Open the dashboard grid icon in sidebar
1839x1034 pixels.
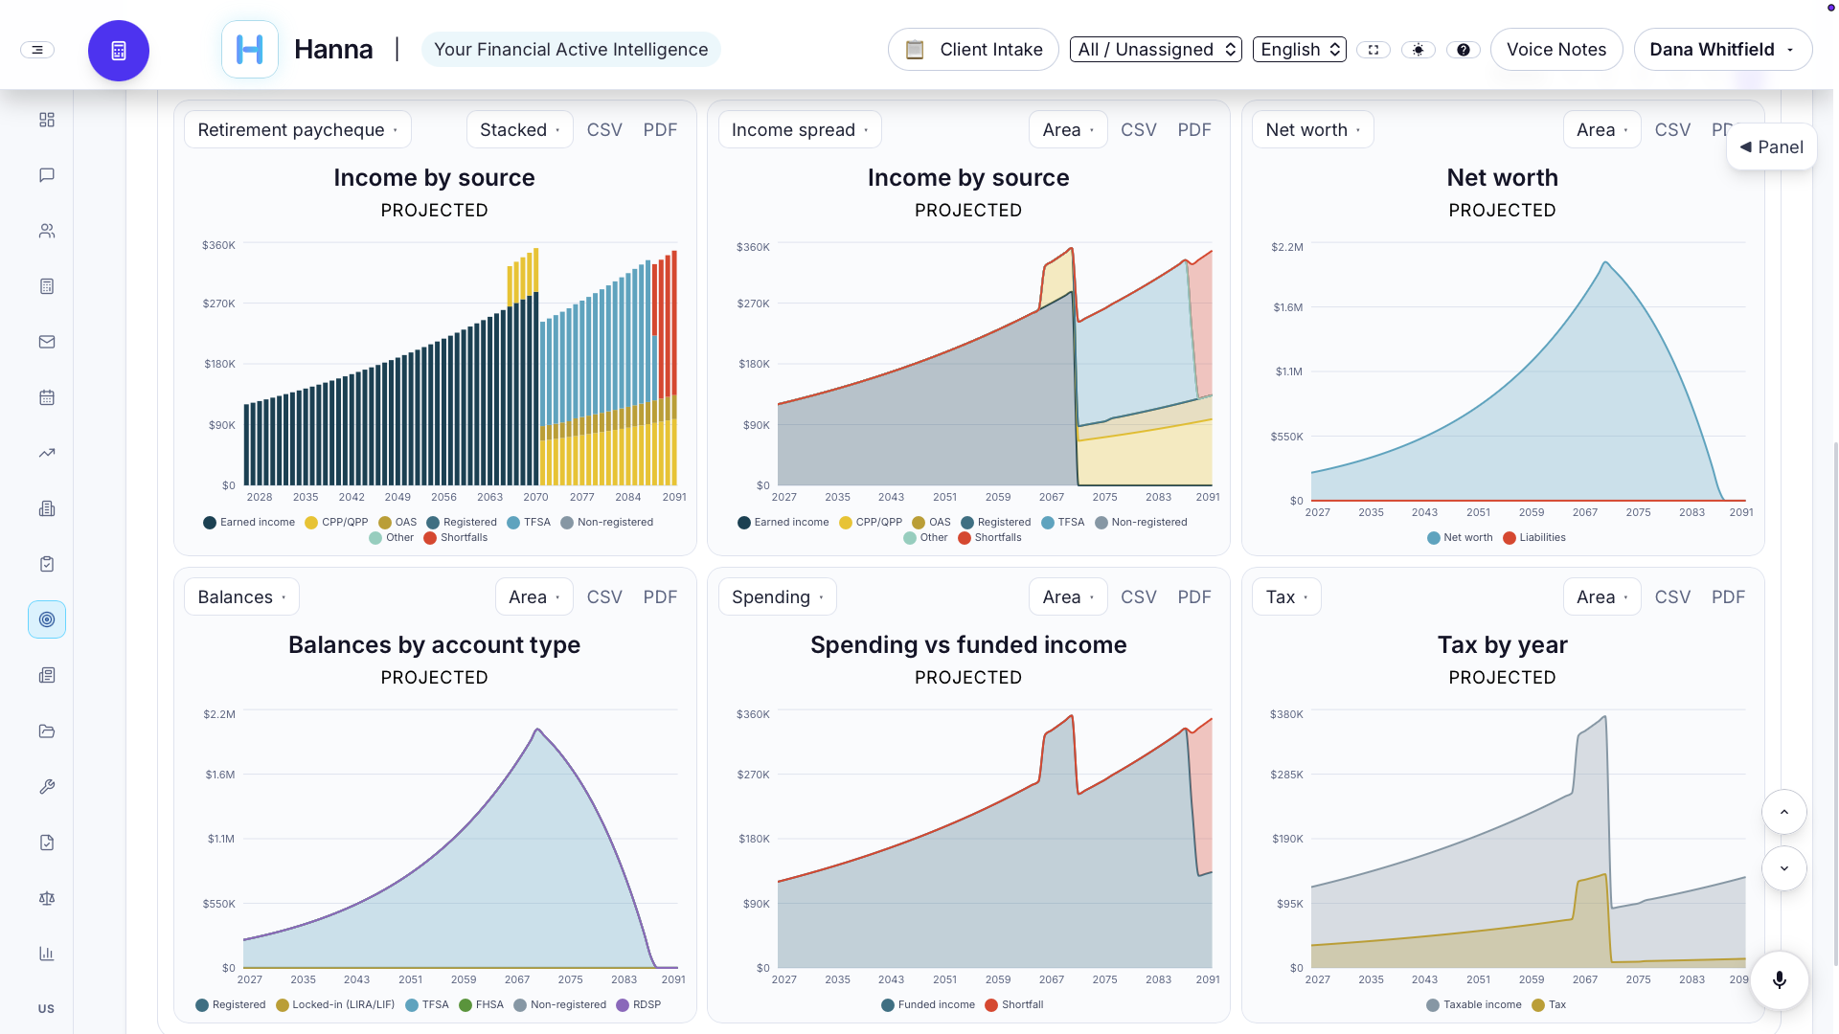[x=47, y=120]
